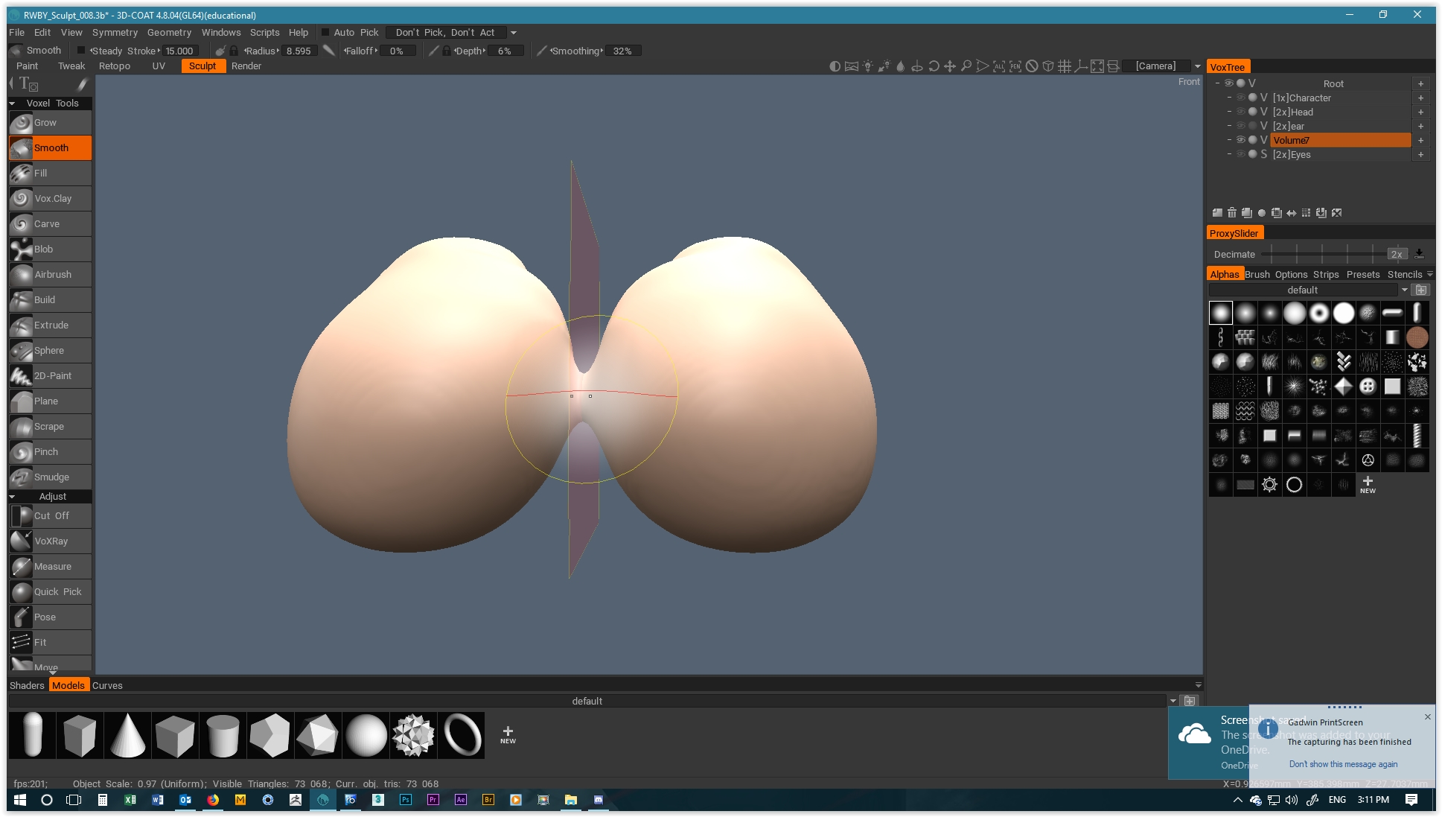The width and height of the screenshot is (1442, 817).
Task: Click the camera zoom magnifier icon
Action: [966, 66]
